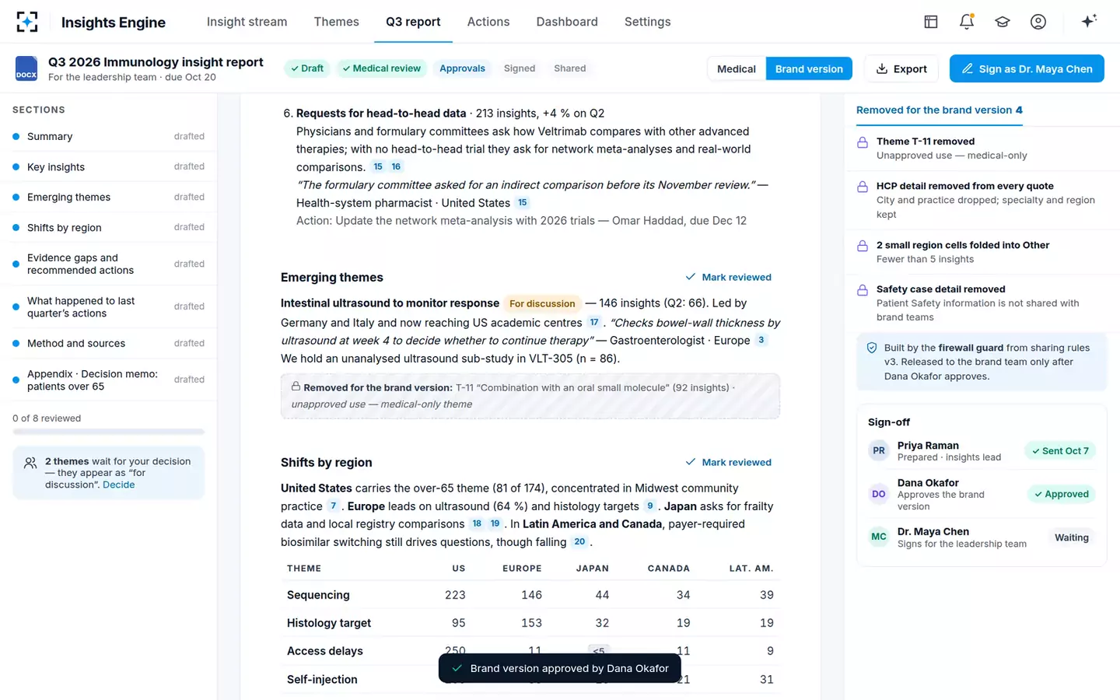The image size is (1120, 700).
Task: Click citation badge 3 after Gastroenterologist Europe
Action: pyautogui.click(x=761, y=340)
